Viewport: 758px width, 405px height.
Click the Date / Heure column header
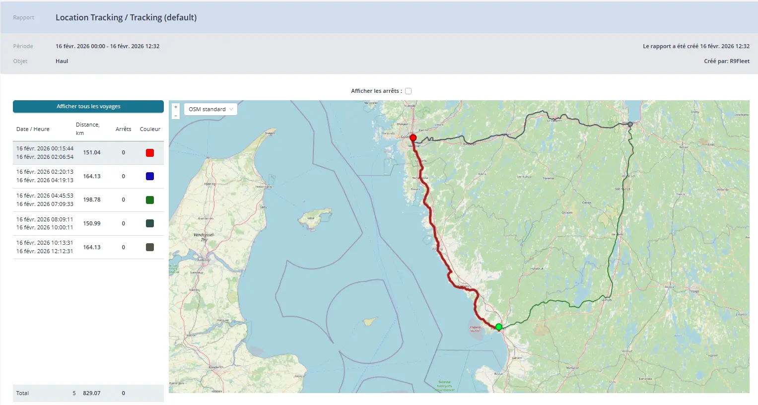[33, 129]
